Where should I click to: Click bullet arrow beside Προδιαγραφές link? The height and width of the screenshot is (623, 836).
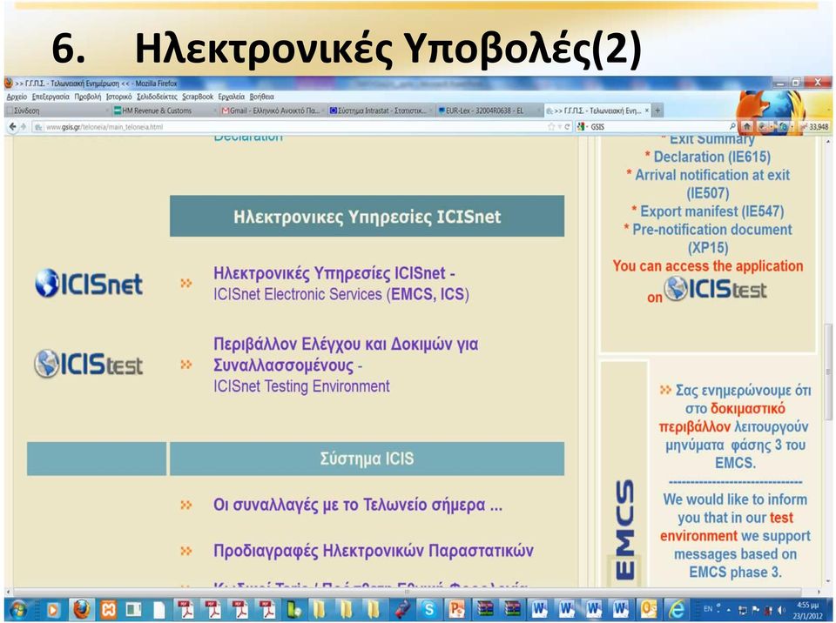tap(186, 551)
